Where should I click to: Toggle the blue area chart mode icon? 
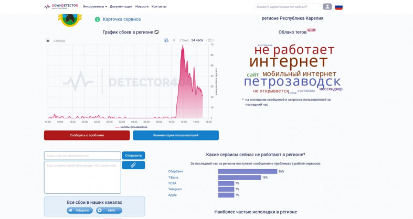pyautogui.click(x=166, y=40)
